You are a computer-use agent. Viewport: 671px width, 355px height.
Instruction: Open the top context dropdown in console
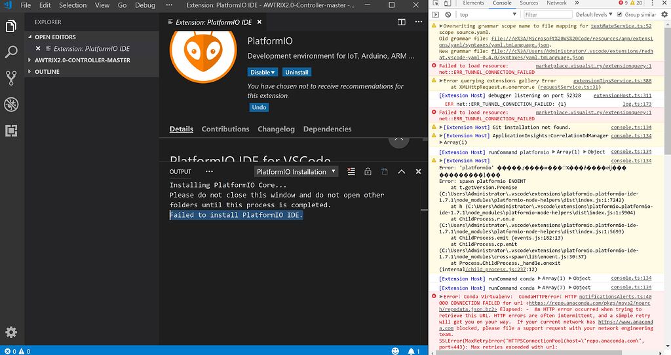tap(488, 14)
